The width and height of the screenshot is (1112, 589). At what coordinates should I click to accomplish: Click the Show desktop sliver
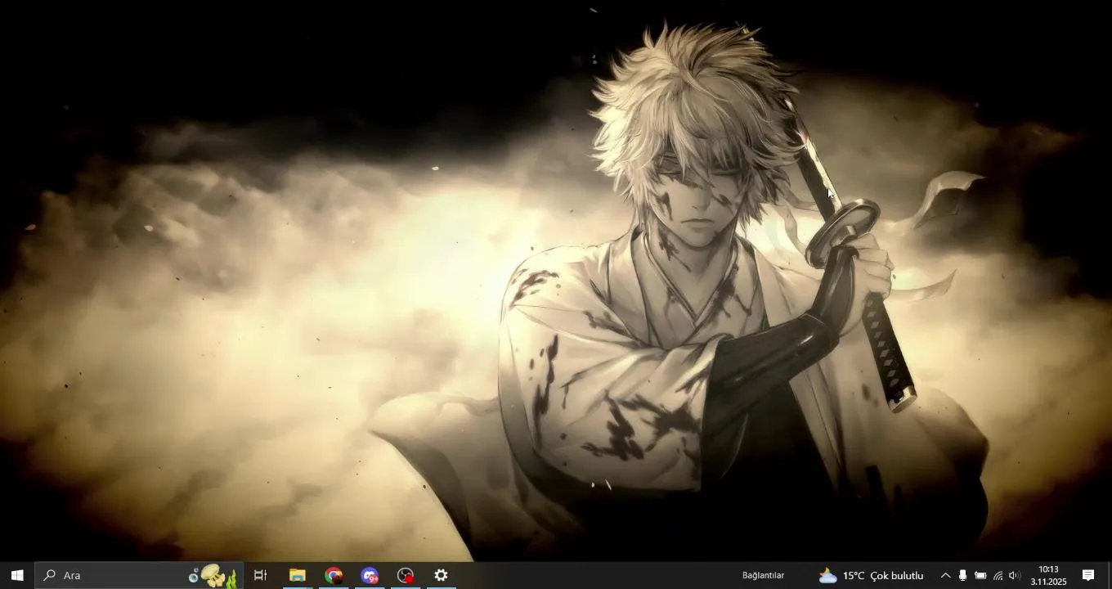click(1109, 575)
